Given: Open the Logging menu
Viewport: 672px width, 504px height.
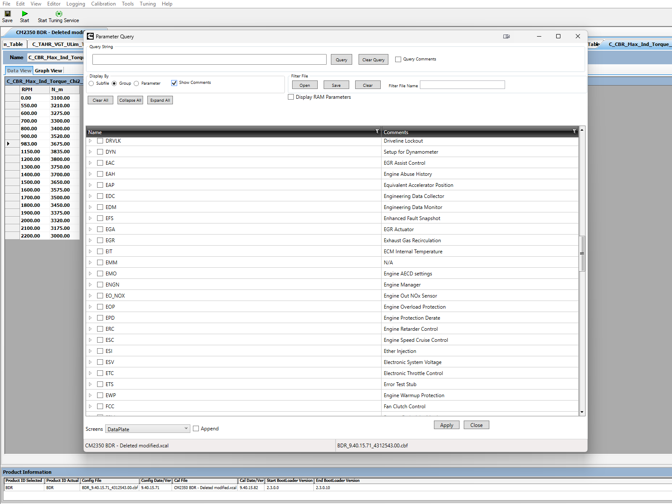Looking at the screenshot, I should [76, 4].
